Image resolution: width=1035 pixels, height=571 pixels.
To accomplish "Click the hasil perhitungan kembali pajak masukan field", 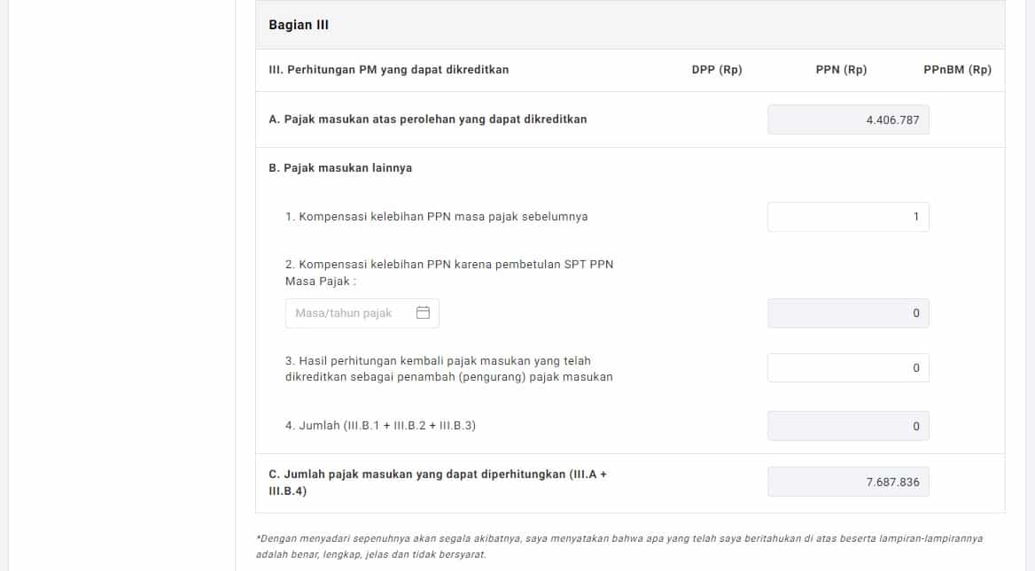I will pyautogui.click(x=848, y=367).
